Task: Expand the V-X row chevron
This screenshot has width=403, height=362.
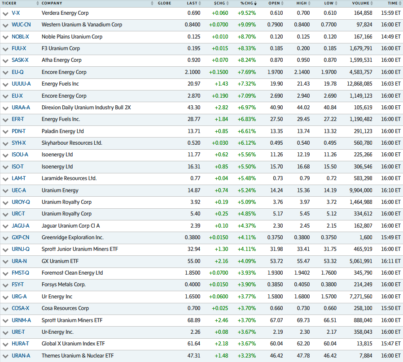Action: [5, 13]
